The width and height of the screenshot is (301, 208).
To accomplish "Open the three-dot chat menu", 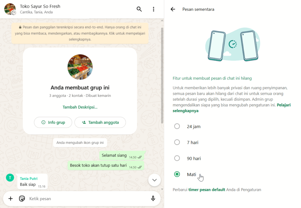I will tap(153, 9).
